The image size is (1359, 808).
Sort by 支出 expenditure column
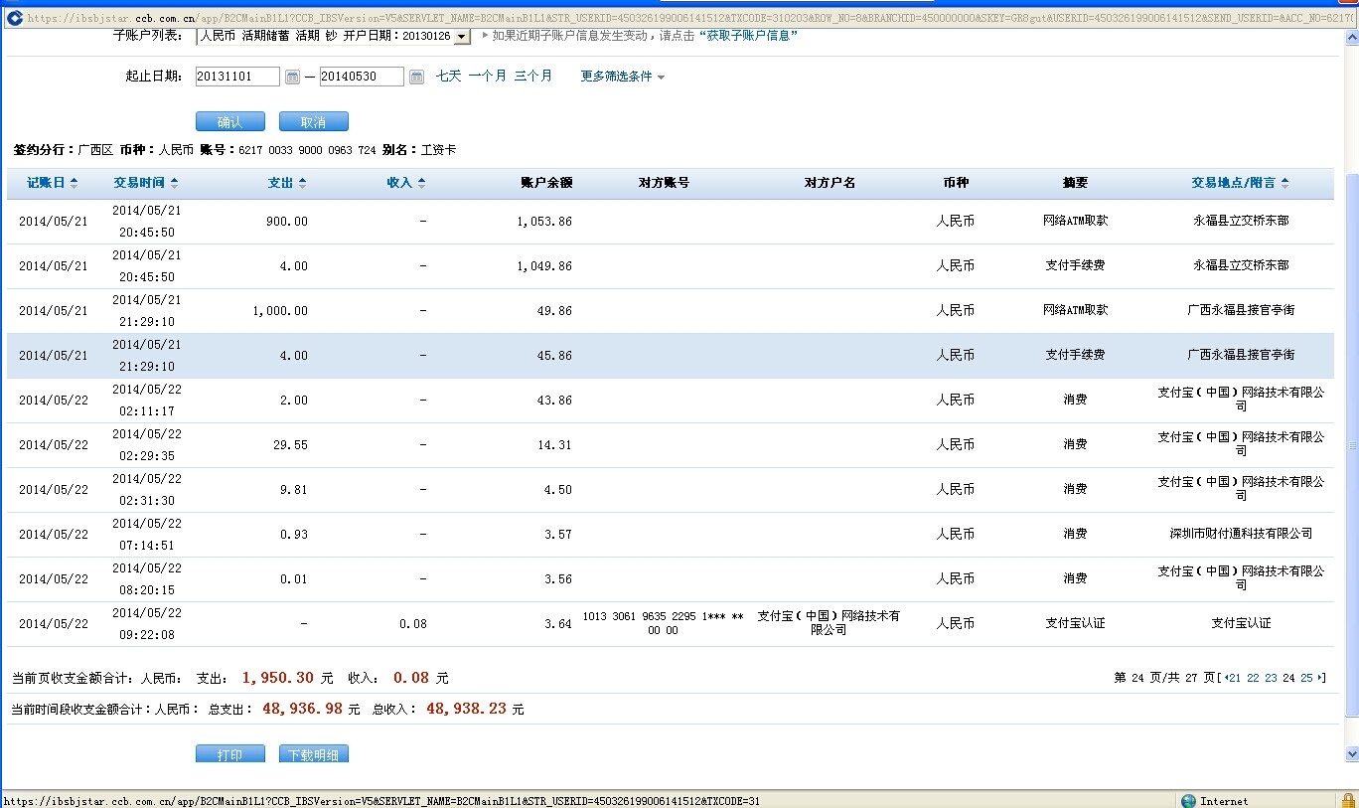tap(287, 183)
